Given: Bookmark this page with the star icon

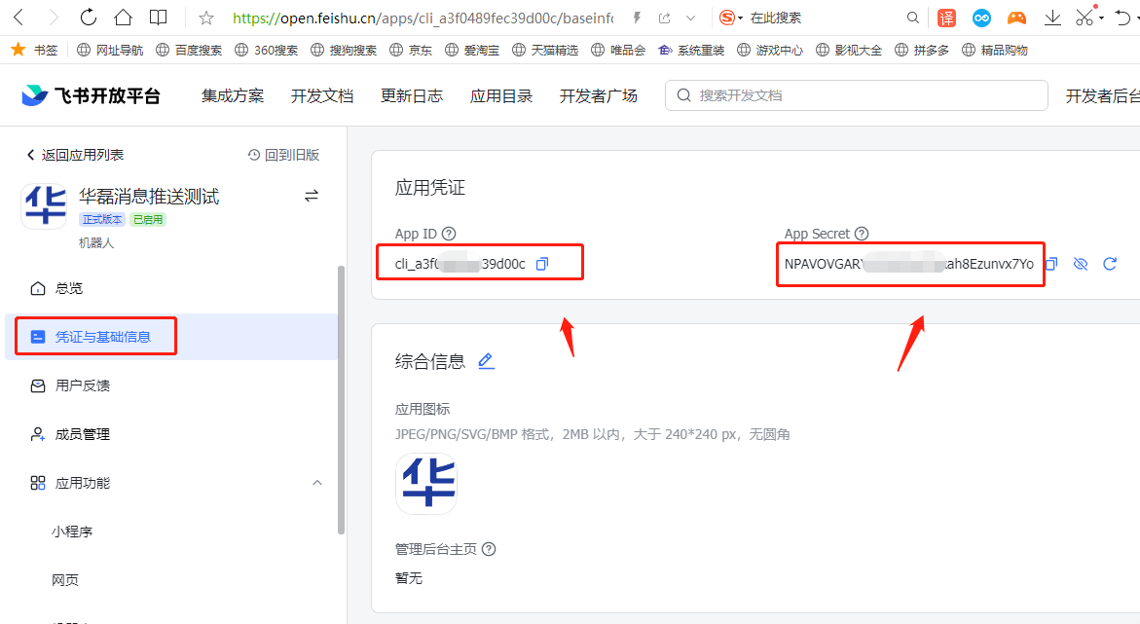Looking at the screenshot, I should coord(206,18).
